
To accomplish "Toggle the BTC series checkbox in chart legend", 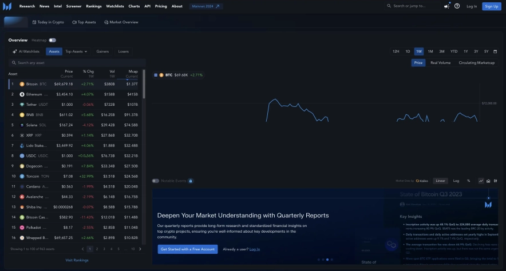I will coord(156,75).
